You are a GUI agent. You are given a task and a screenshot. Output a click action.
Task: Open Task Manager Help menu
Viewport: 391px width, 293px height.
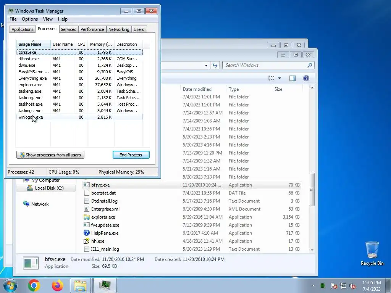click(63, 19)
